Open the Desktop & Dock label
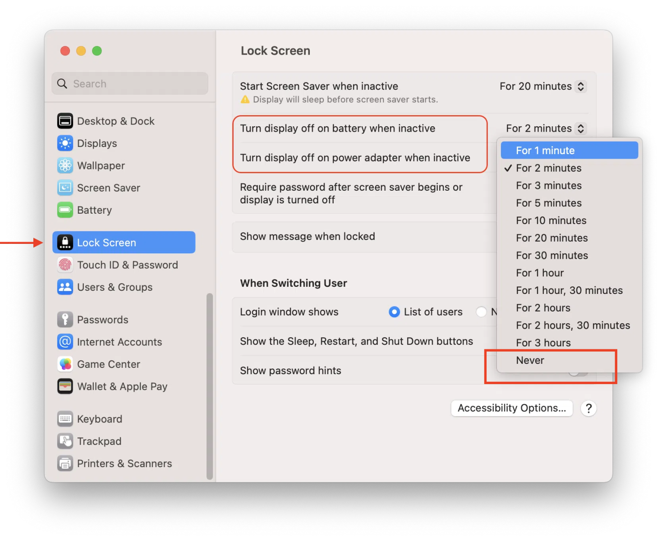Image resolution: width=657 pixels, height=541 pixels. [x=115, y=121]
